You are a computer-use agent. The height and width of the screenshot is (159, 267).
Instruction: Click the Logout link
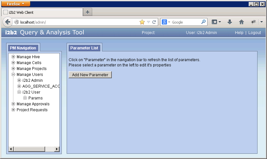(x=255, y=33)
